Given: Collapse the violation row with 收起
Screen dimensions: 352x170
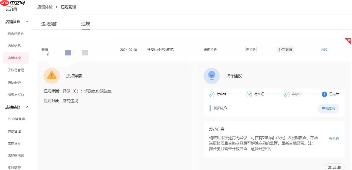Looking at the screenshot, I should click(324, 50).
